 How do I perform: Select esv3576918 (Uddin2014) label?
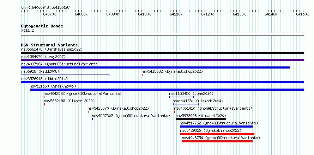click(44, 79)
